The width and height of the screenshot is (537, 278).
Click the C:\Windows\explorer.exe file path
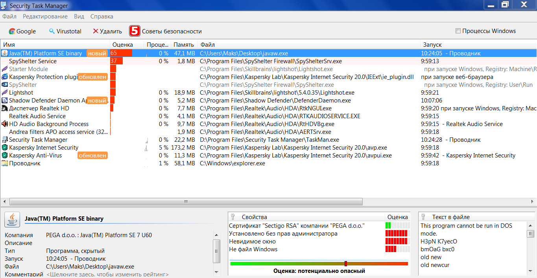pyautogui.click(x=233, y=163)
